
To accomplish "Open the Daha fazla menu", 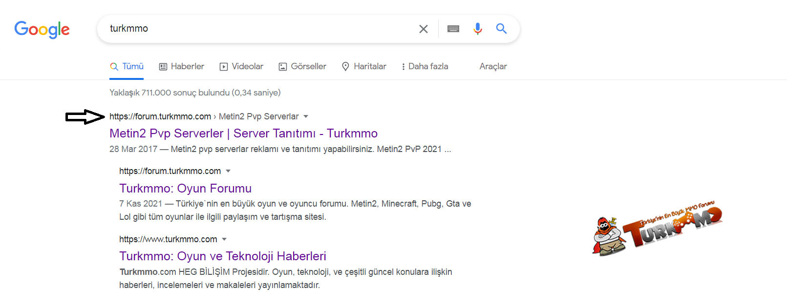I will [x=425, y=66].
